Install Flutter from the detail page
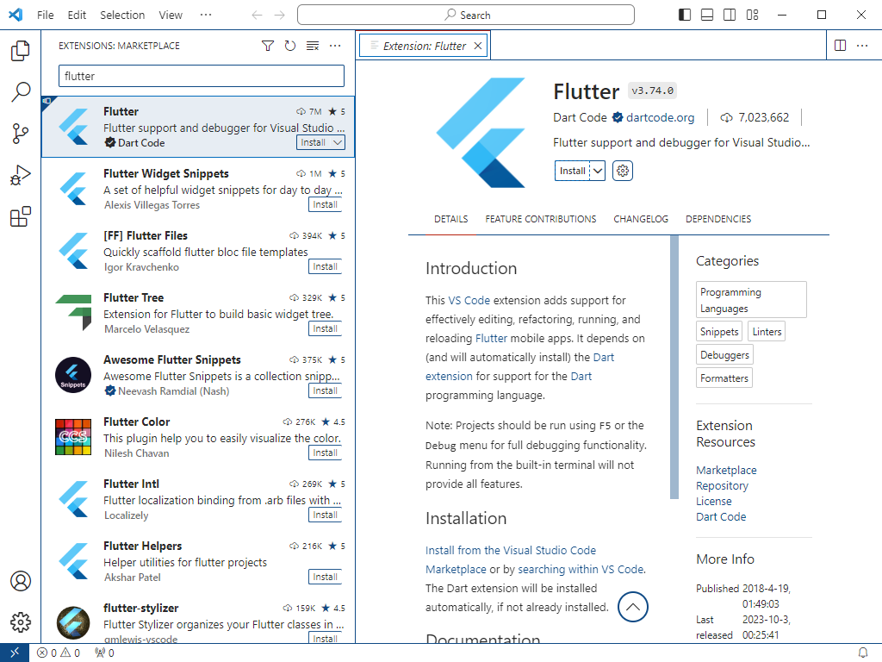Image resolution: width=882 pixels, height=662 pixels. tap(573, 171)
